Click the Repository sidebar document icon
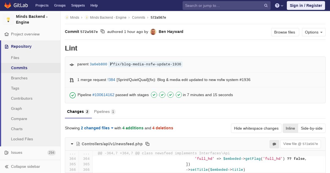Screen dimensions: 330x173 [x=7, y=46]
